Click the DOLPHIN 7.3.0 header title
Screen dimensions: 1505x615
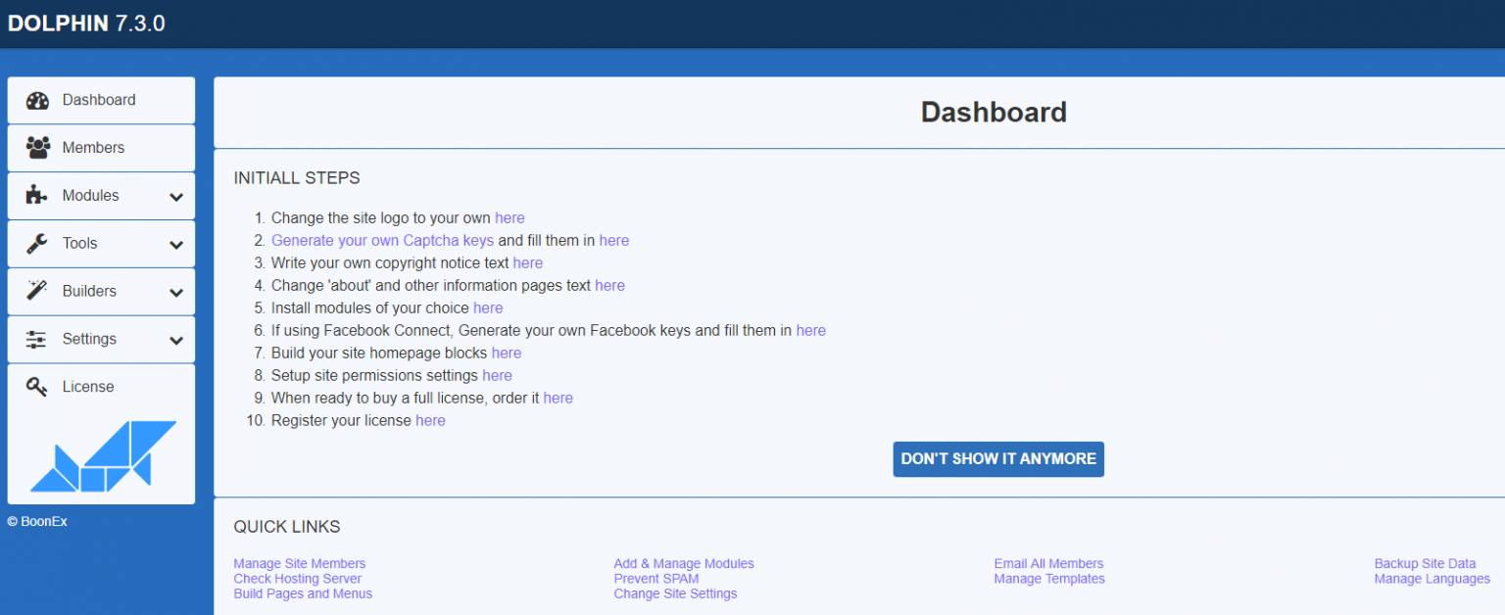pyautogui.click(x=86, y=24)
